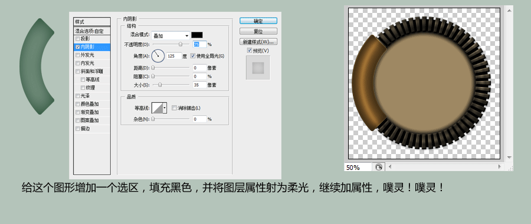Click the contour curve thumbnail
The height and width of the screenshot is (224, 531).
[157, 108]
